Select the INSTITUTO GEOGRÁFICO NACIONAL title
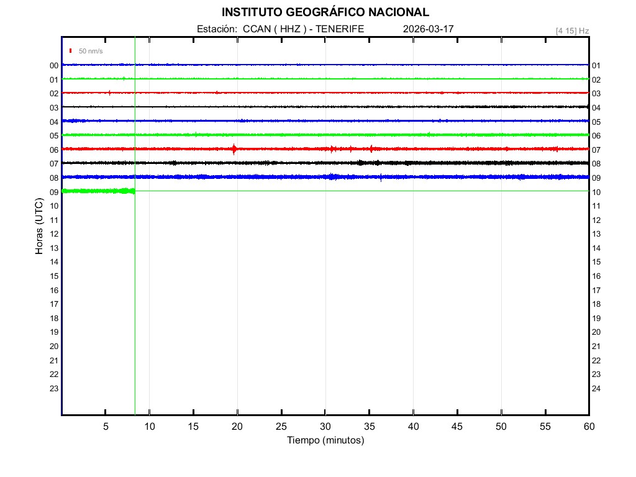Screen dimensions: 636x477 pos(325,12)
